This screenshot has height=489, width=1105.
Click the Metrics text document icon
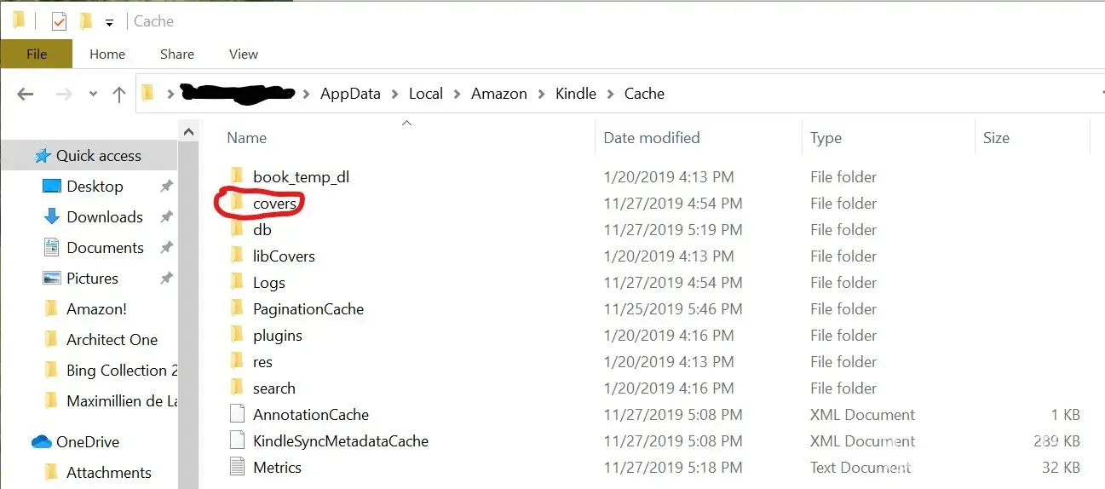[x=238, y=468]
